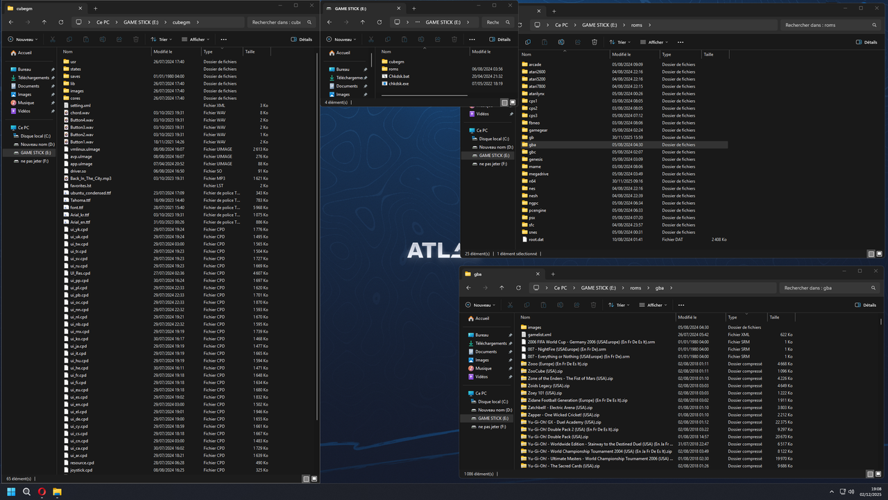Open Afficher dropdown in gba window
The image size is (888, 500).
[654, 305]
